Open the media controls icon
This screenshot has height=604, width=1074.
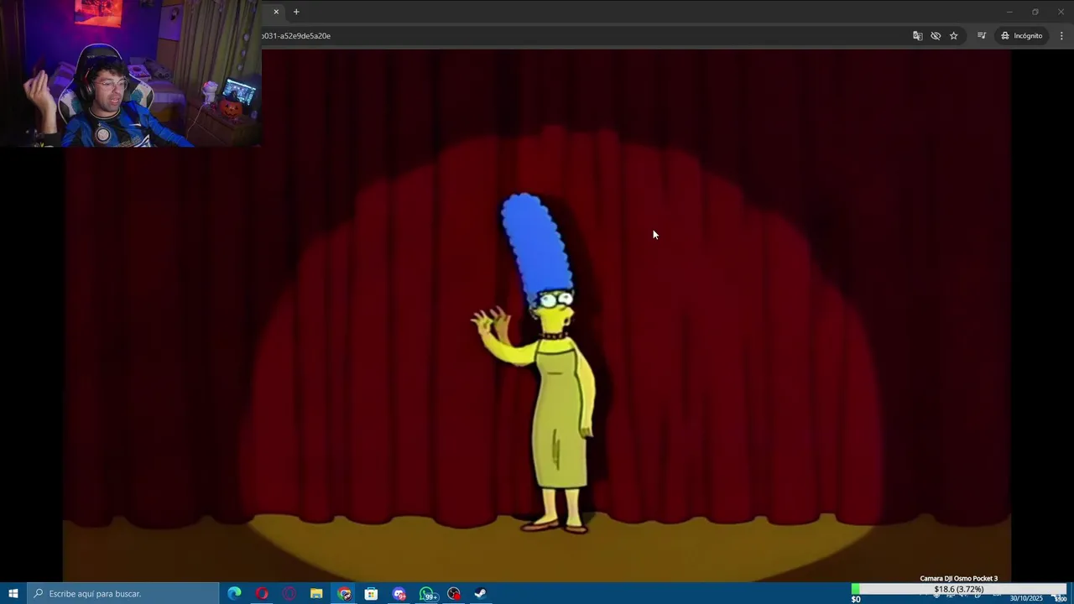(x=981, y=36)
